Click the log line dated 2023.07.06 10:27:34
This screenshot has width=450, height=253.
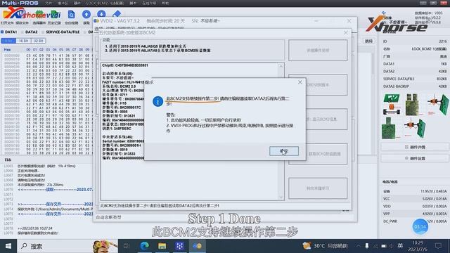pos(35,228)
